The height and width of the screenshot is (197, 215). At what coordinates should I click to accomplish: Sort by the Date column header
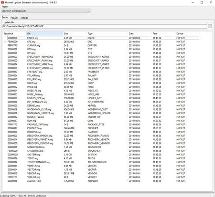point(140,33)
